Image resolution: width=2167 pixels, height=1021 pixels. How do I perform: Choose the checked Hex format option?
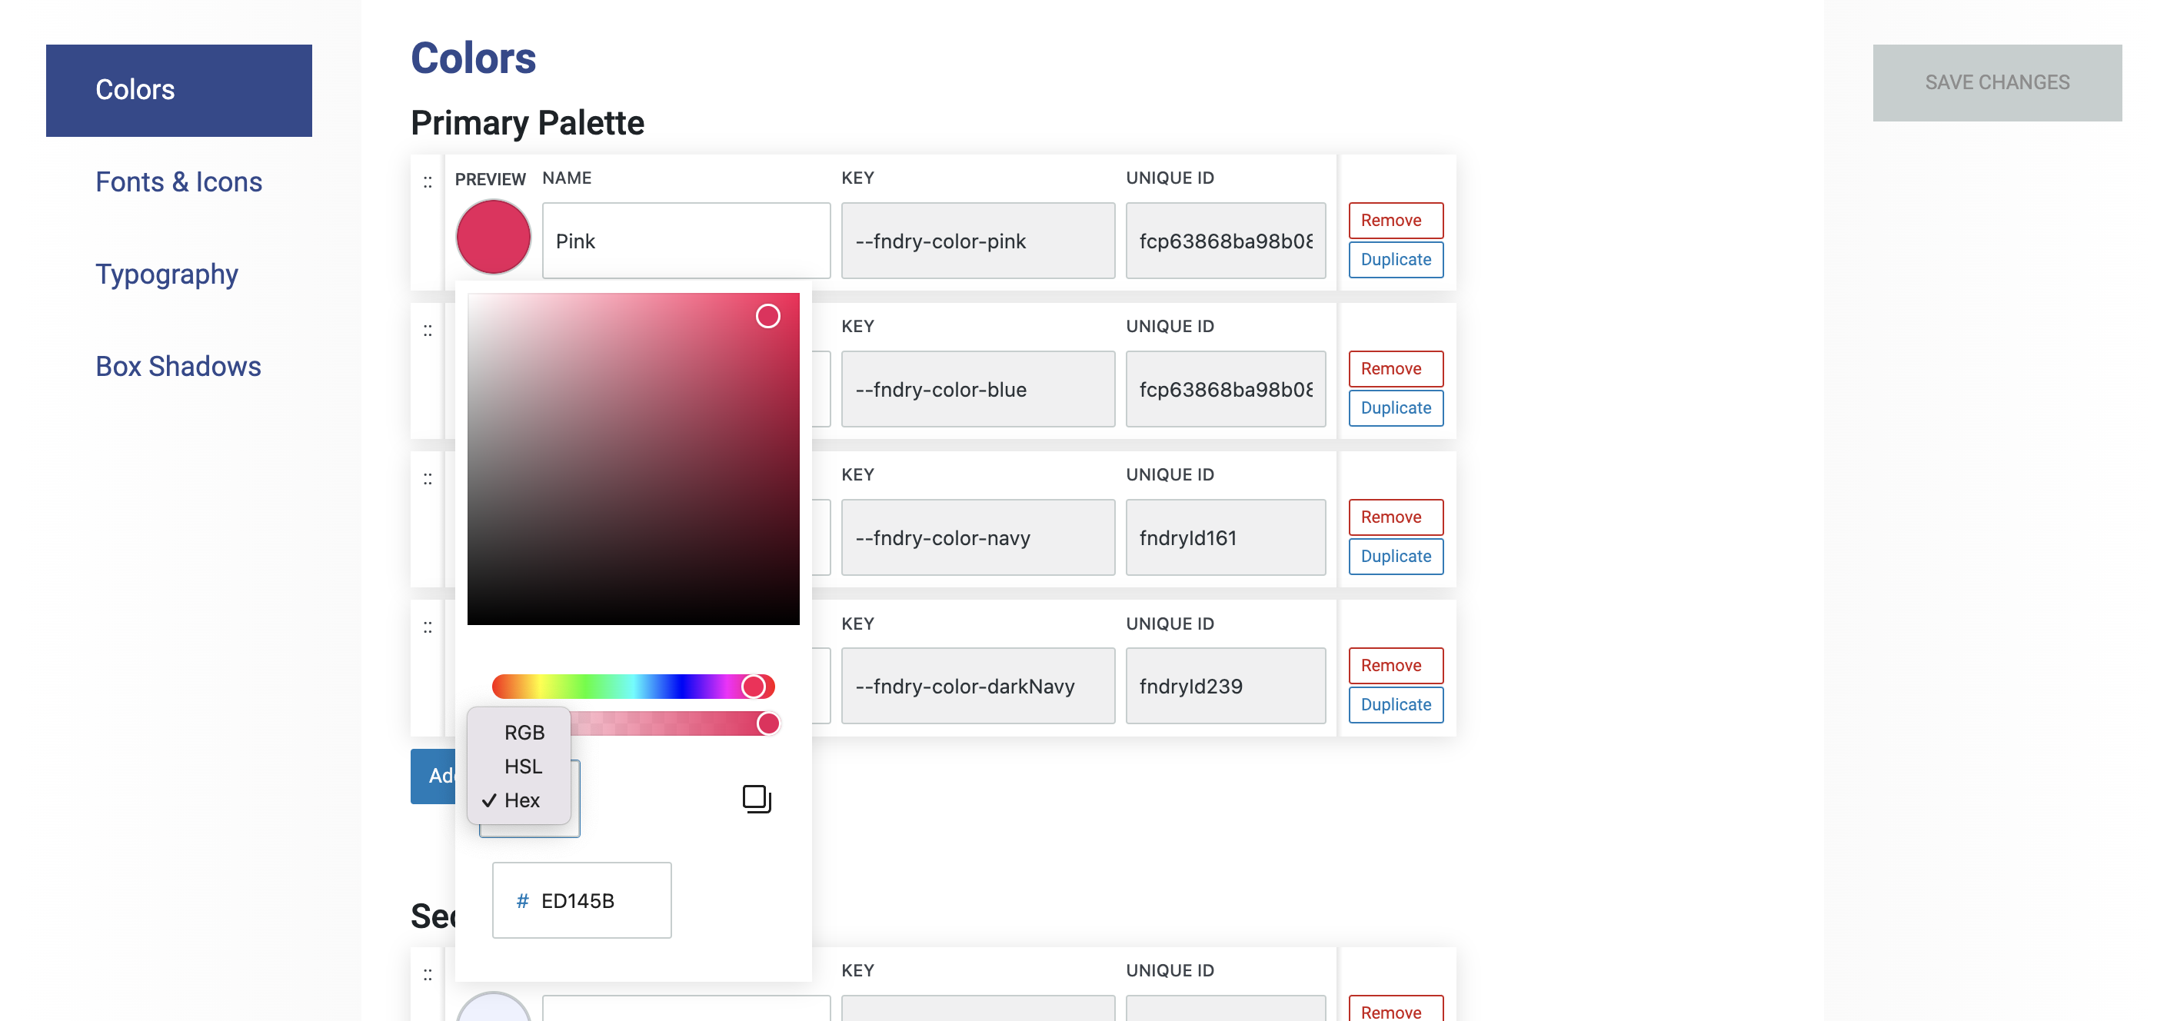521,800
